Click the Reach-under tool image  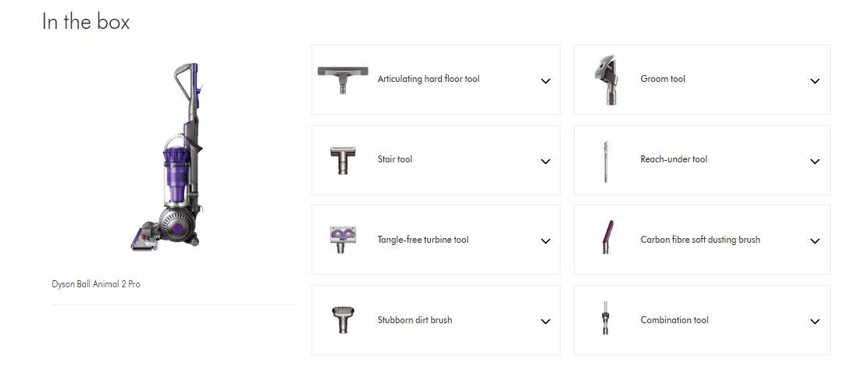tap(605, 161)
